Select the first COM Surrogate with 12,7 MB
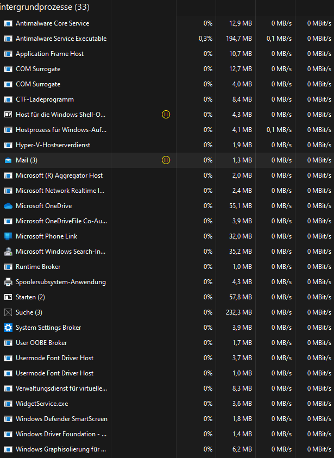Screen dimensions: 334x458 (x=167, y=69)
